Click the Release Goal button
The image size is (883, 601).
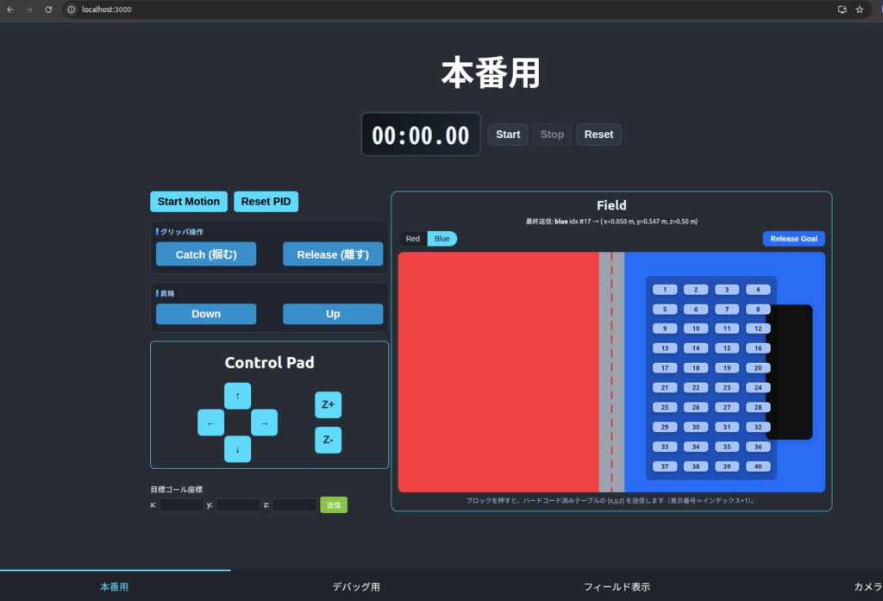(793, 239)
